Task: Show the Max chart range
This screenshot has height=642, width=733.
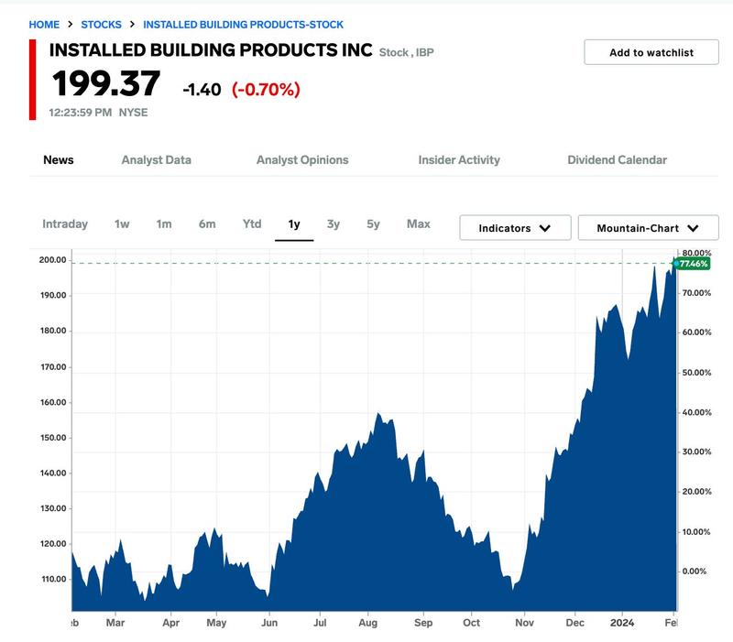Action: pos(419,223)
